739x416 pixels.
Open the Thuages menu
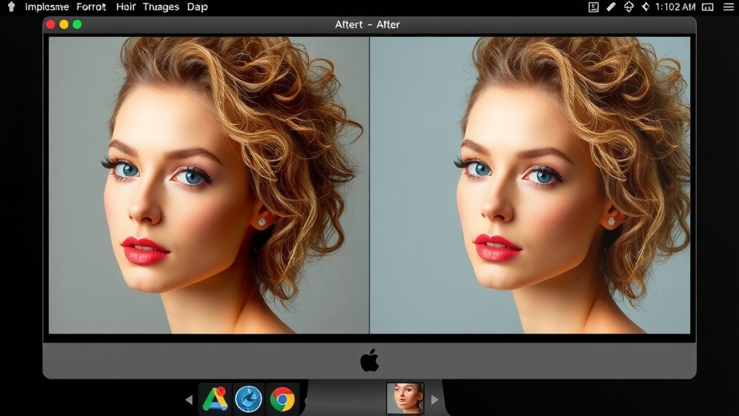click(x=160, y=6)
